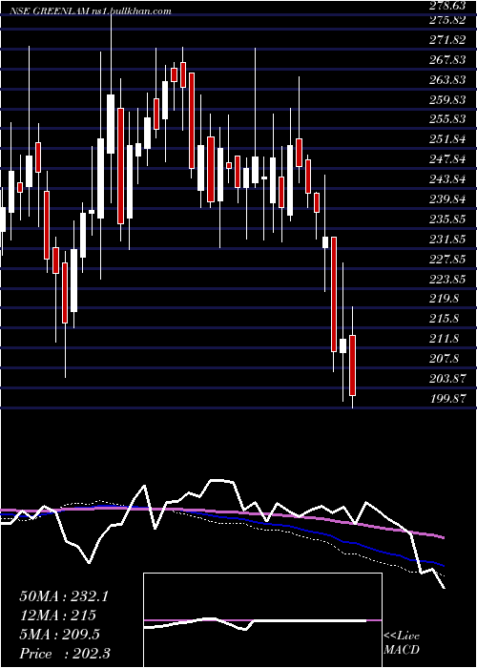Screen dimensions: 477x668
Task: Click the 199.87 price axis label
Action: pos(446,399)
